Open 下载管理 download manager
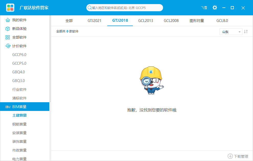 tap(238, 156)
